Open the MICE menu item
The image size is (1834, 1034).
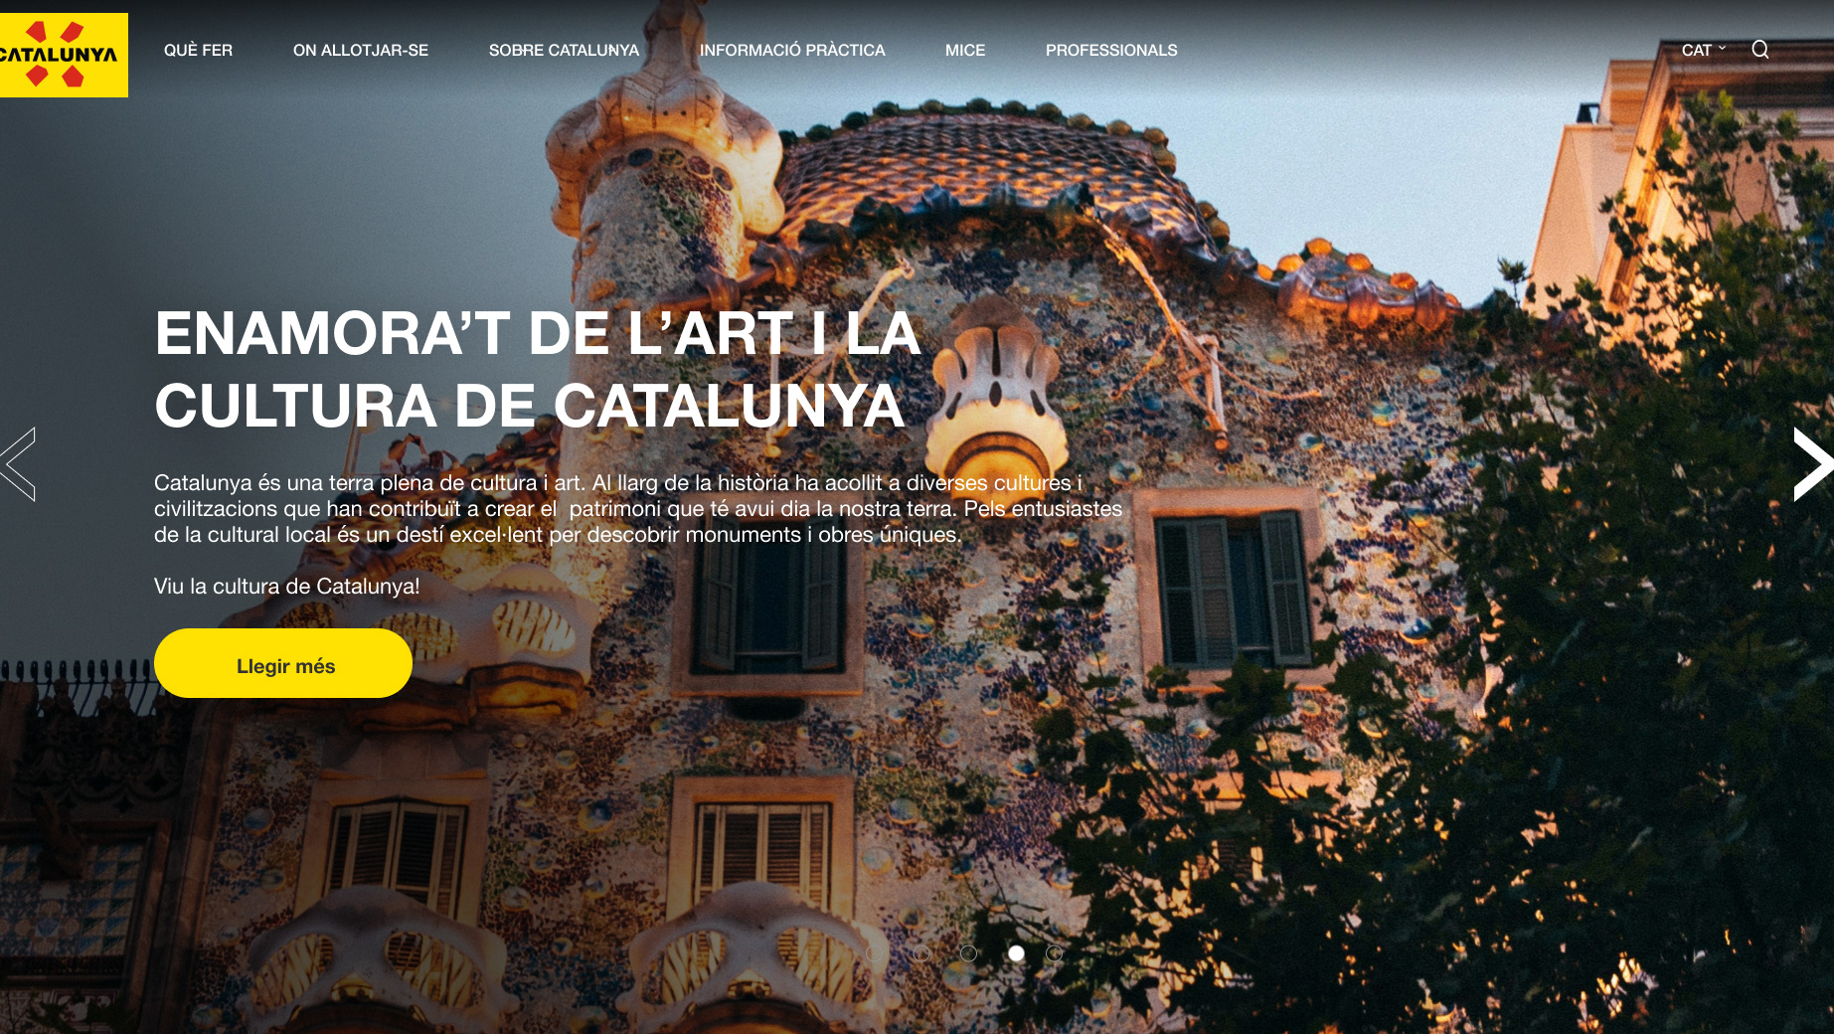coord(965,50)
